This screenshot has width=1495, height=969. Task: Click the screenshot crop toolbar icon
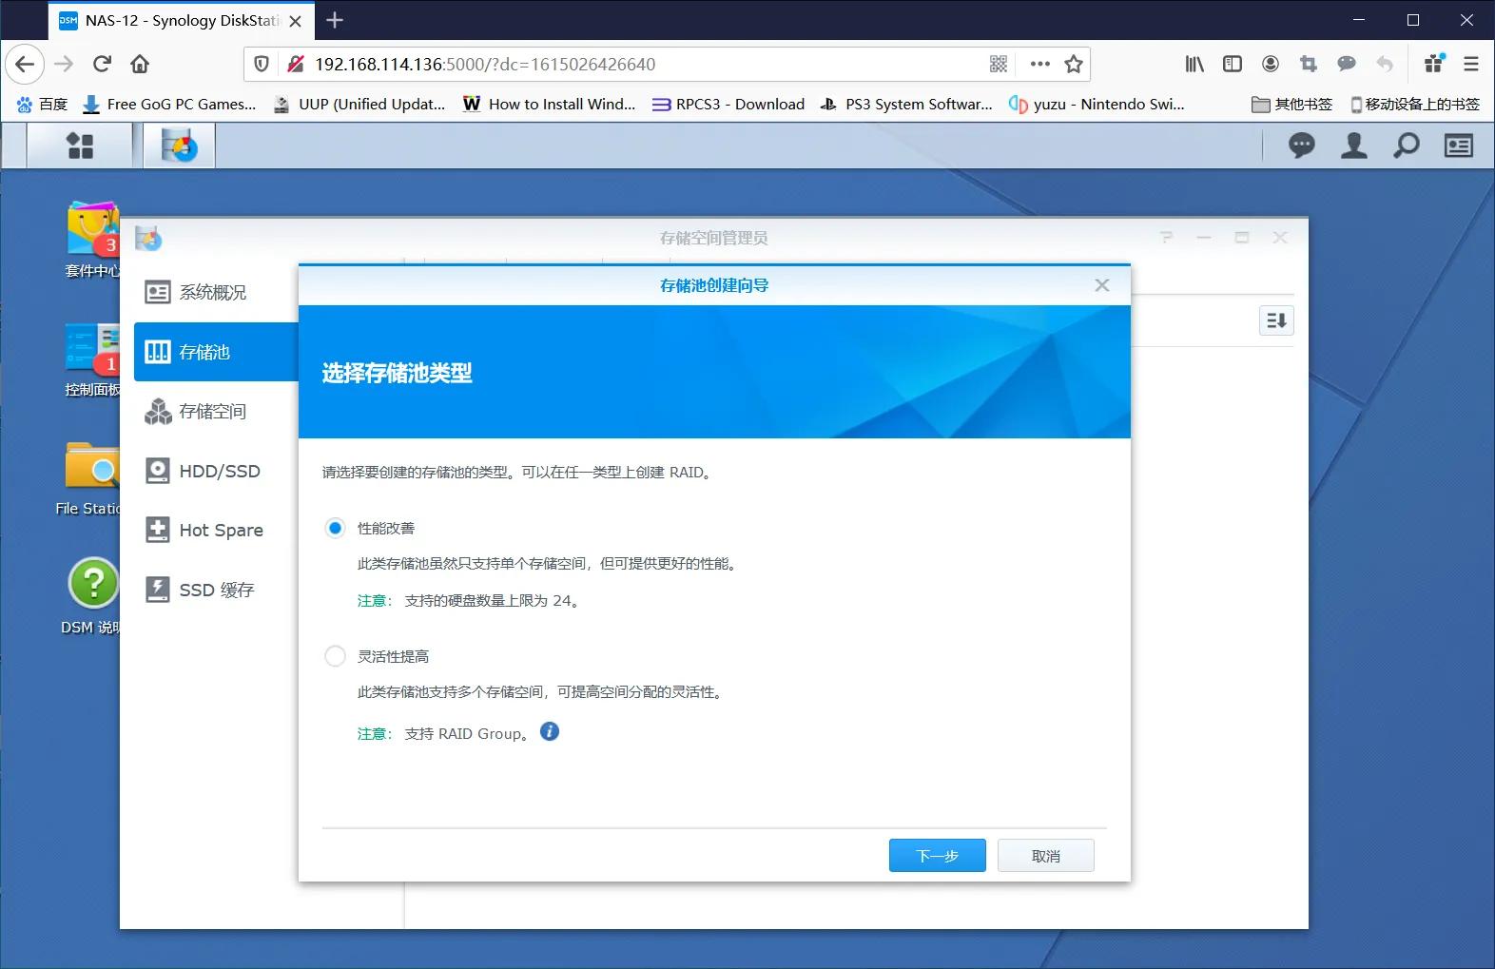(1309, 64)
